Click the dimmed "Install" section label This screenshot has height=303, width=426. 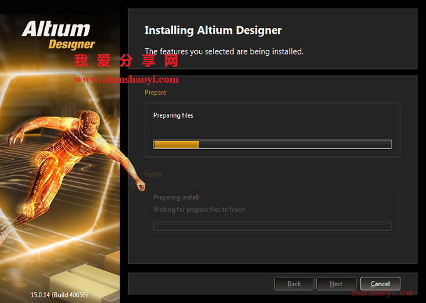tap(153, 174)
